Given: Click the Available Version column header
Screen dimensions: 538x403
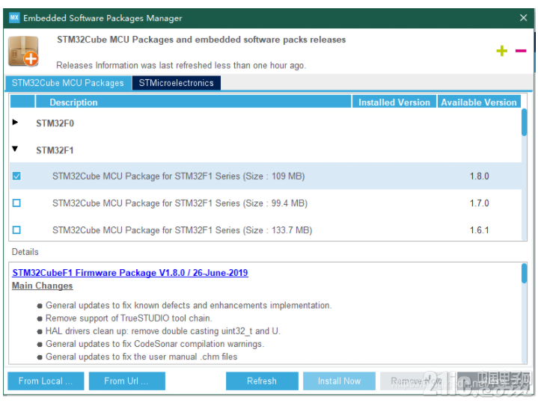Looking at the screenshot, I should click(479, 102).
